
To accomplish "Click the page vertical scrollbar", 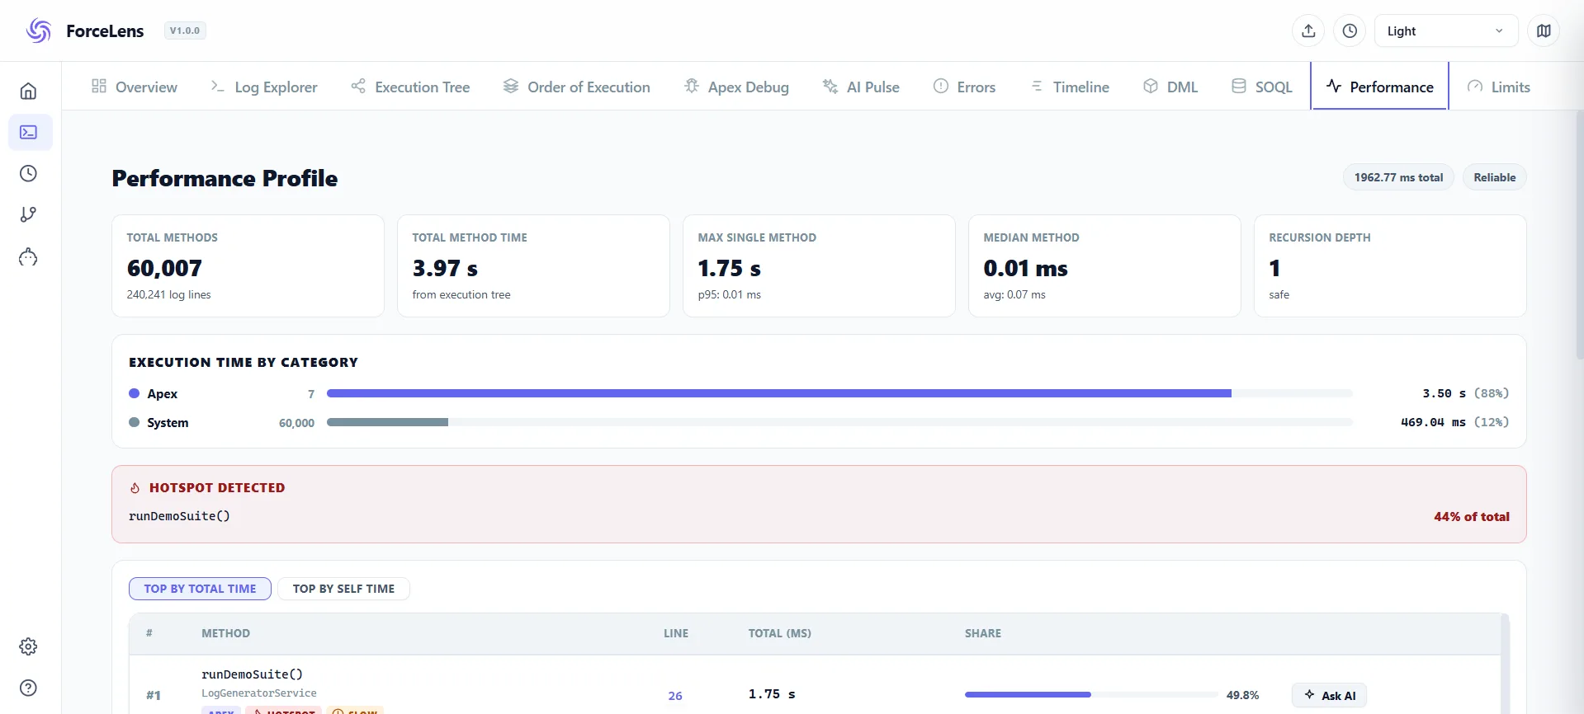I will coord(1579,235).
